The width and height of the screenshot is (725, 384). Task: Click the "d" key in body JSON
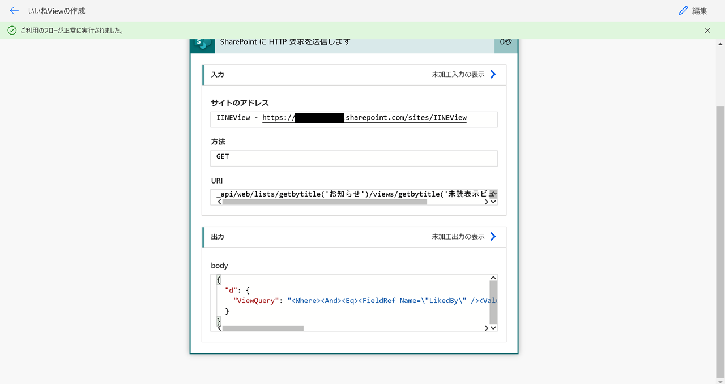231,291
